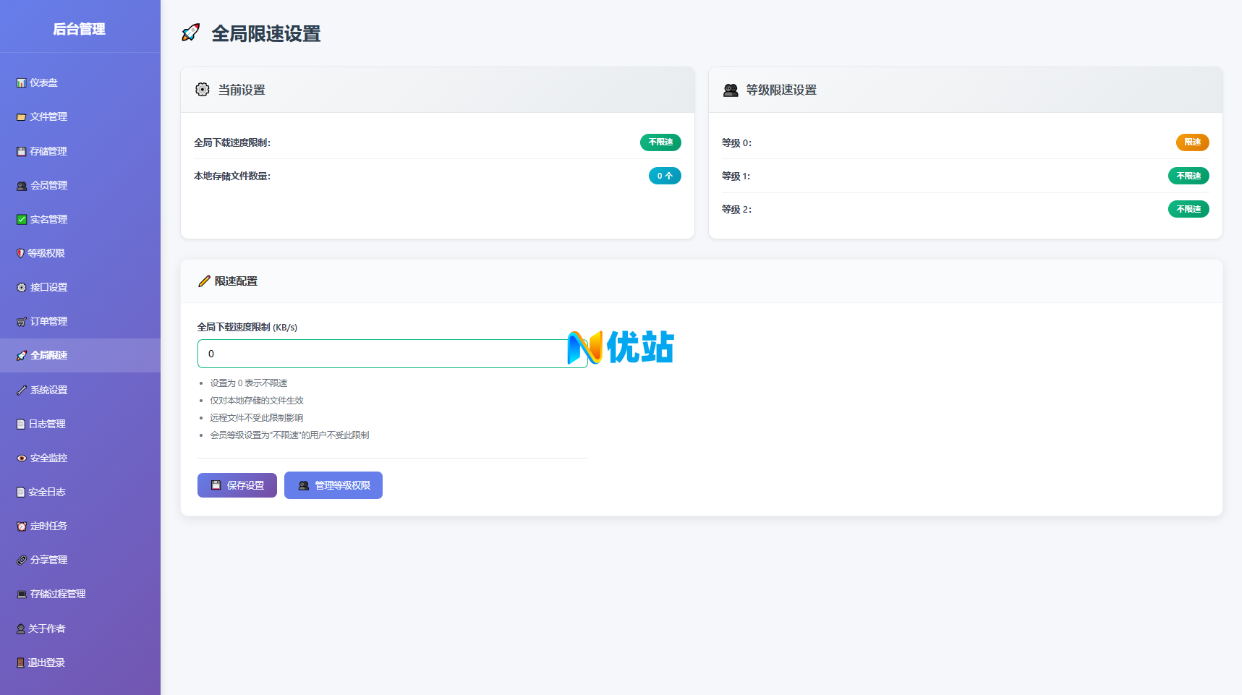Click the shopping cart icon beside 订单管理
Viewport: 1242px width, 695px height.
pos(21,322)
